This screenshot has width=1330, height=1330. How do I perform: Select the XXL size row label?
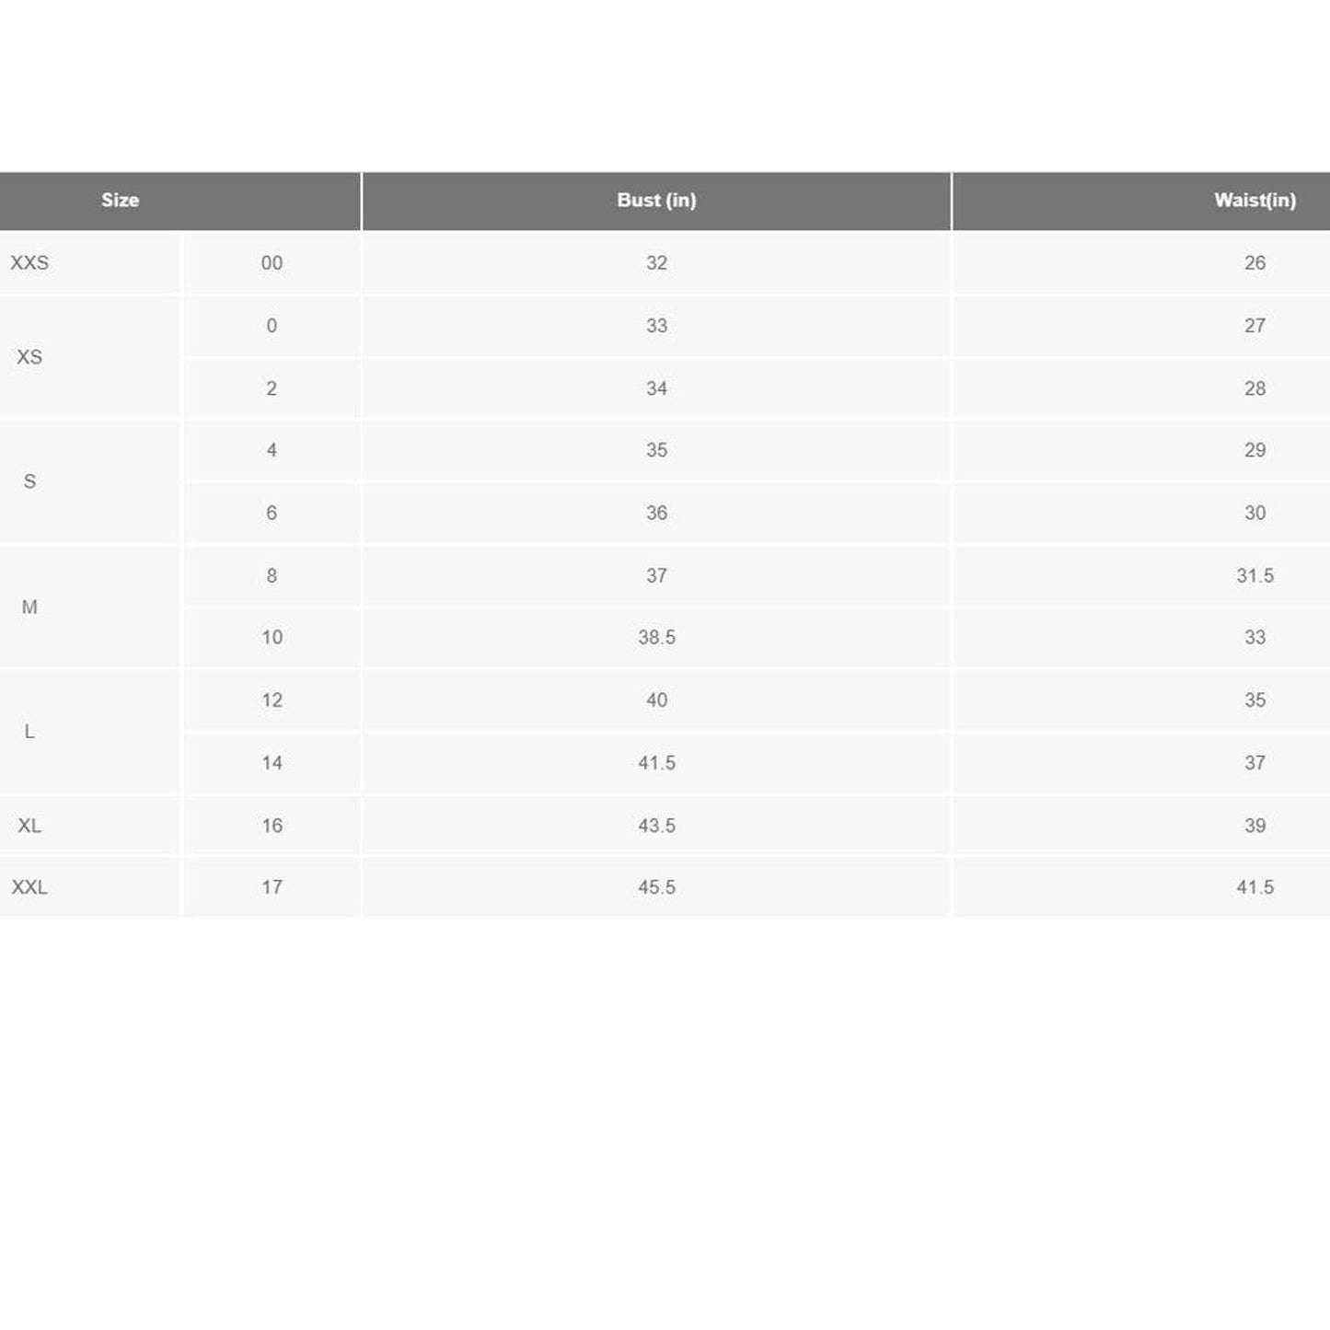(29, 887)
